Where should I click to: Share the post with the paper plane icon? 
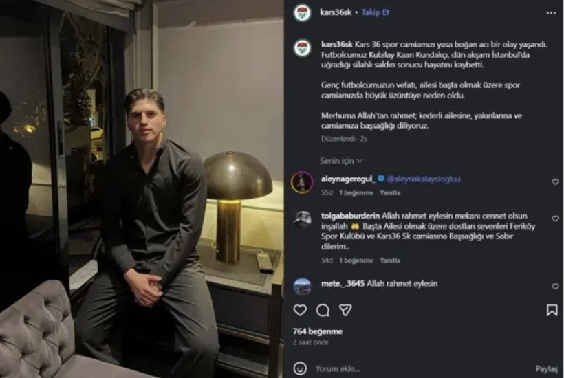coord(345,310)
